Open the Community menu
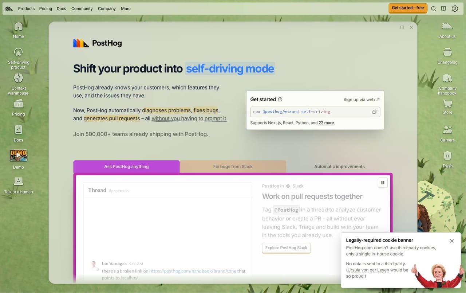 82,9
